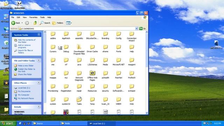The image size is (224, 126).
Task: Open the Offline Web Pages folder
Action: click(92, 76)
